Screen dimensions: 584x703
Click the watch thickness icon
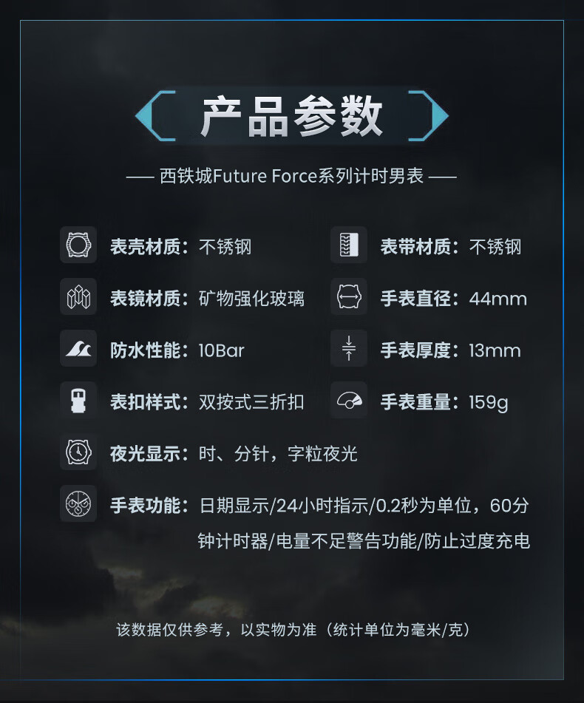pyautogui.click(x=348, y=349)
